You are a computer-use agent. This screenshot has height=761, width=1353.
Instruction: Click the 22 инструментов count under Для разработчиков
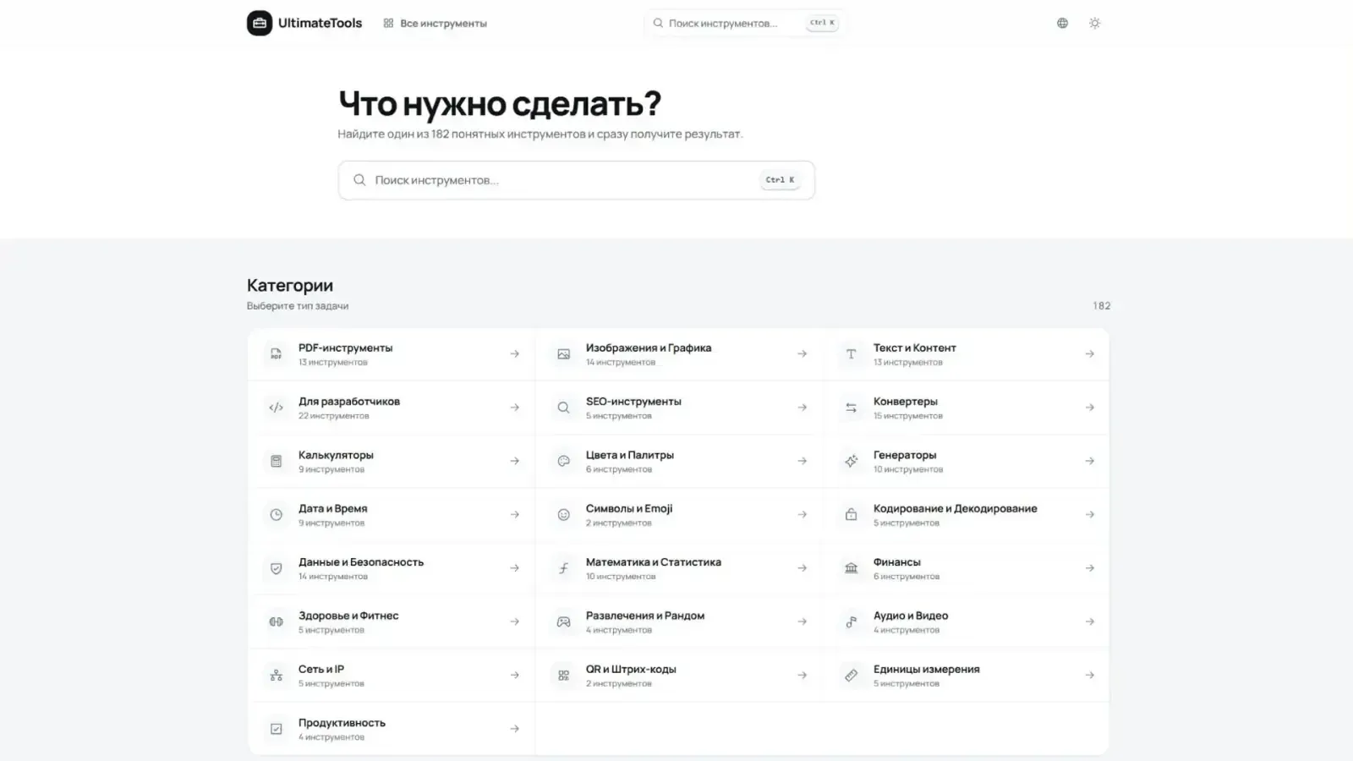tap(333, 416)
